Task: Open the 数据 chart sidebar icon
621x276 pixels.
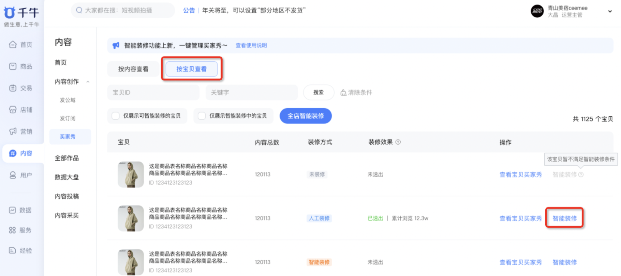Action: 12,210
